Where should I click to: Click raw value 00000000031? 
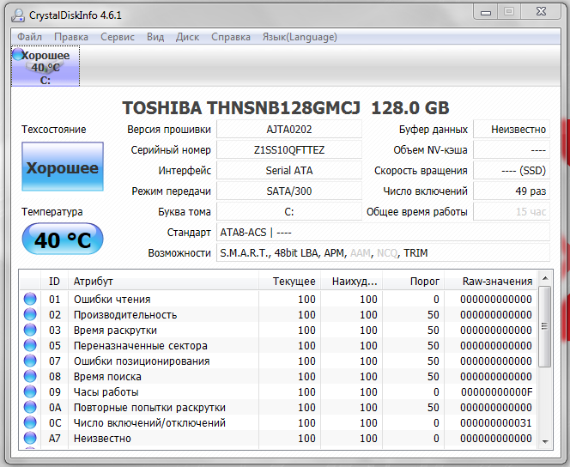point(496,422)
